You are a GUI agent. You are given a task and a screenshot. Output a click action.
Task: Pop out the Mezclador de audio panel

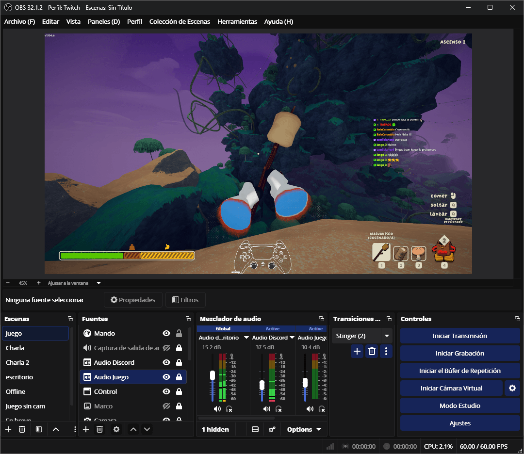(x=322, y=319)
